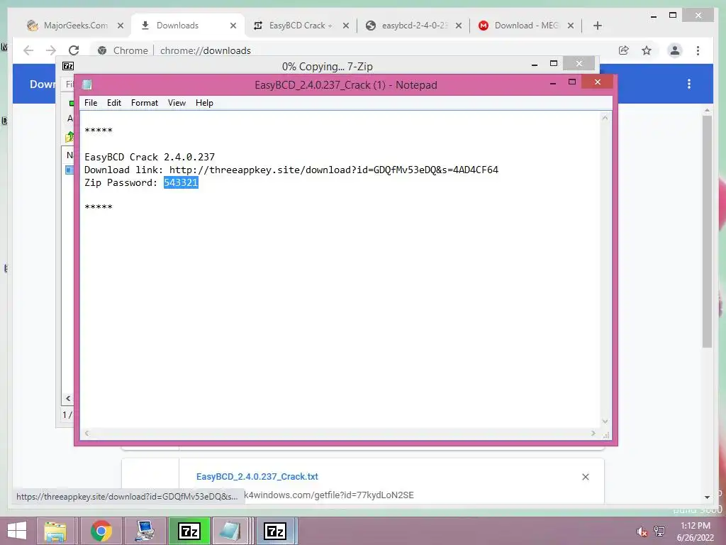
Task: Open the Notepad Edit menu
Action: [114, 103]
